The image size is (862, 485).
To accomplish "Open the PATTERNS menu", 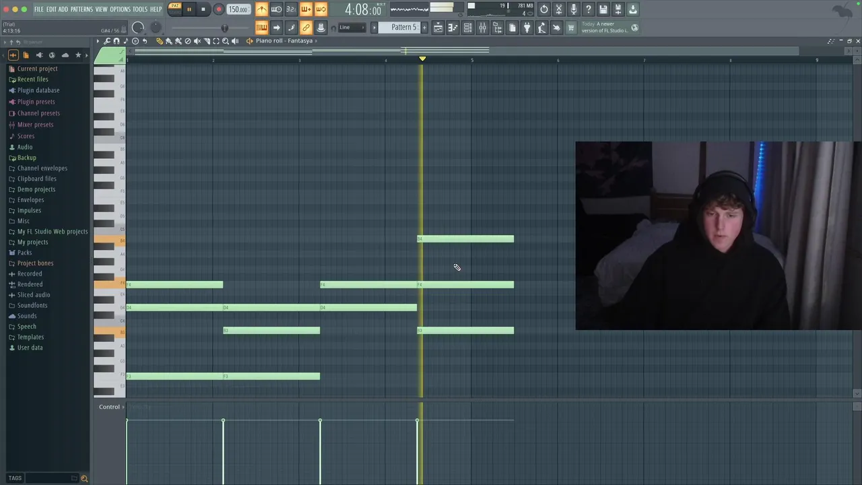I will [x=81, y=9].
